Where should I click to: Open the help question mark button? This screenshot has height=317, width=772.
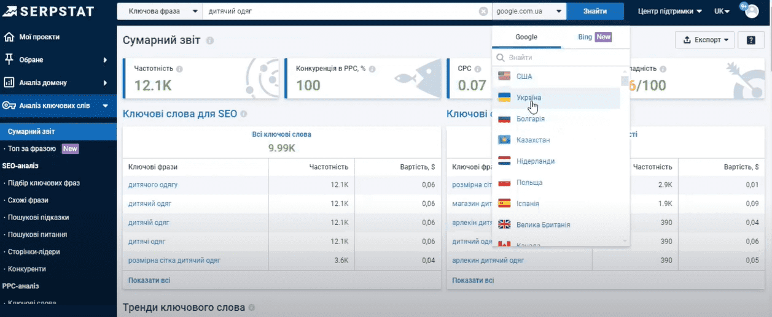751,40
